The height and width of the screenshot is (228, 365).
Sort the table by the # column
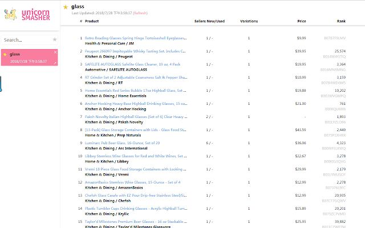tap(81, 21)
